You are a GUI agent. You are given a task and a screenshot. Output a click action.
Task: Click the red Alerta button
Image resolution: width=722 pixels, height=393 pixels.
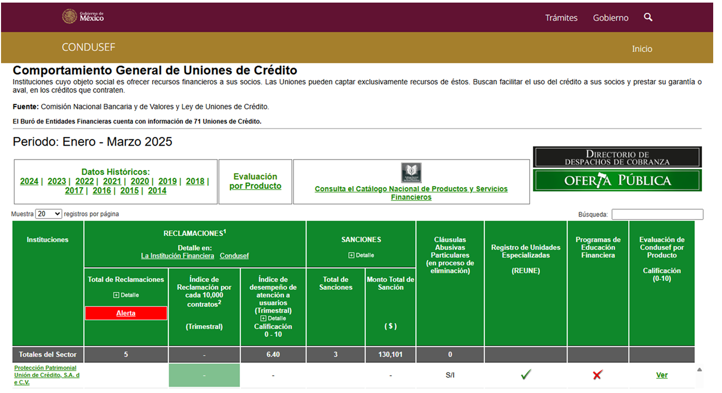pyautogui.click(x=126, y=313)
